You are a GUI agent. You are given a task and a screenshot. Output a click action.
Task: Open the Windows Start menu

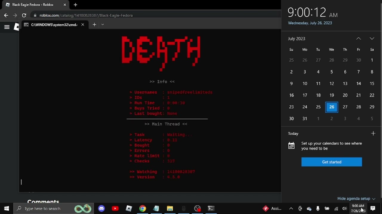click(x=7, y=208)
